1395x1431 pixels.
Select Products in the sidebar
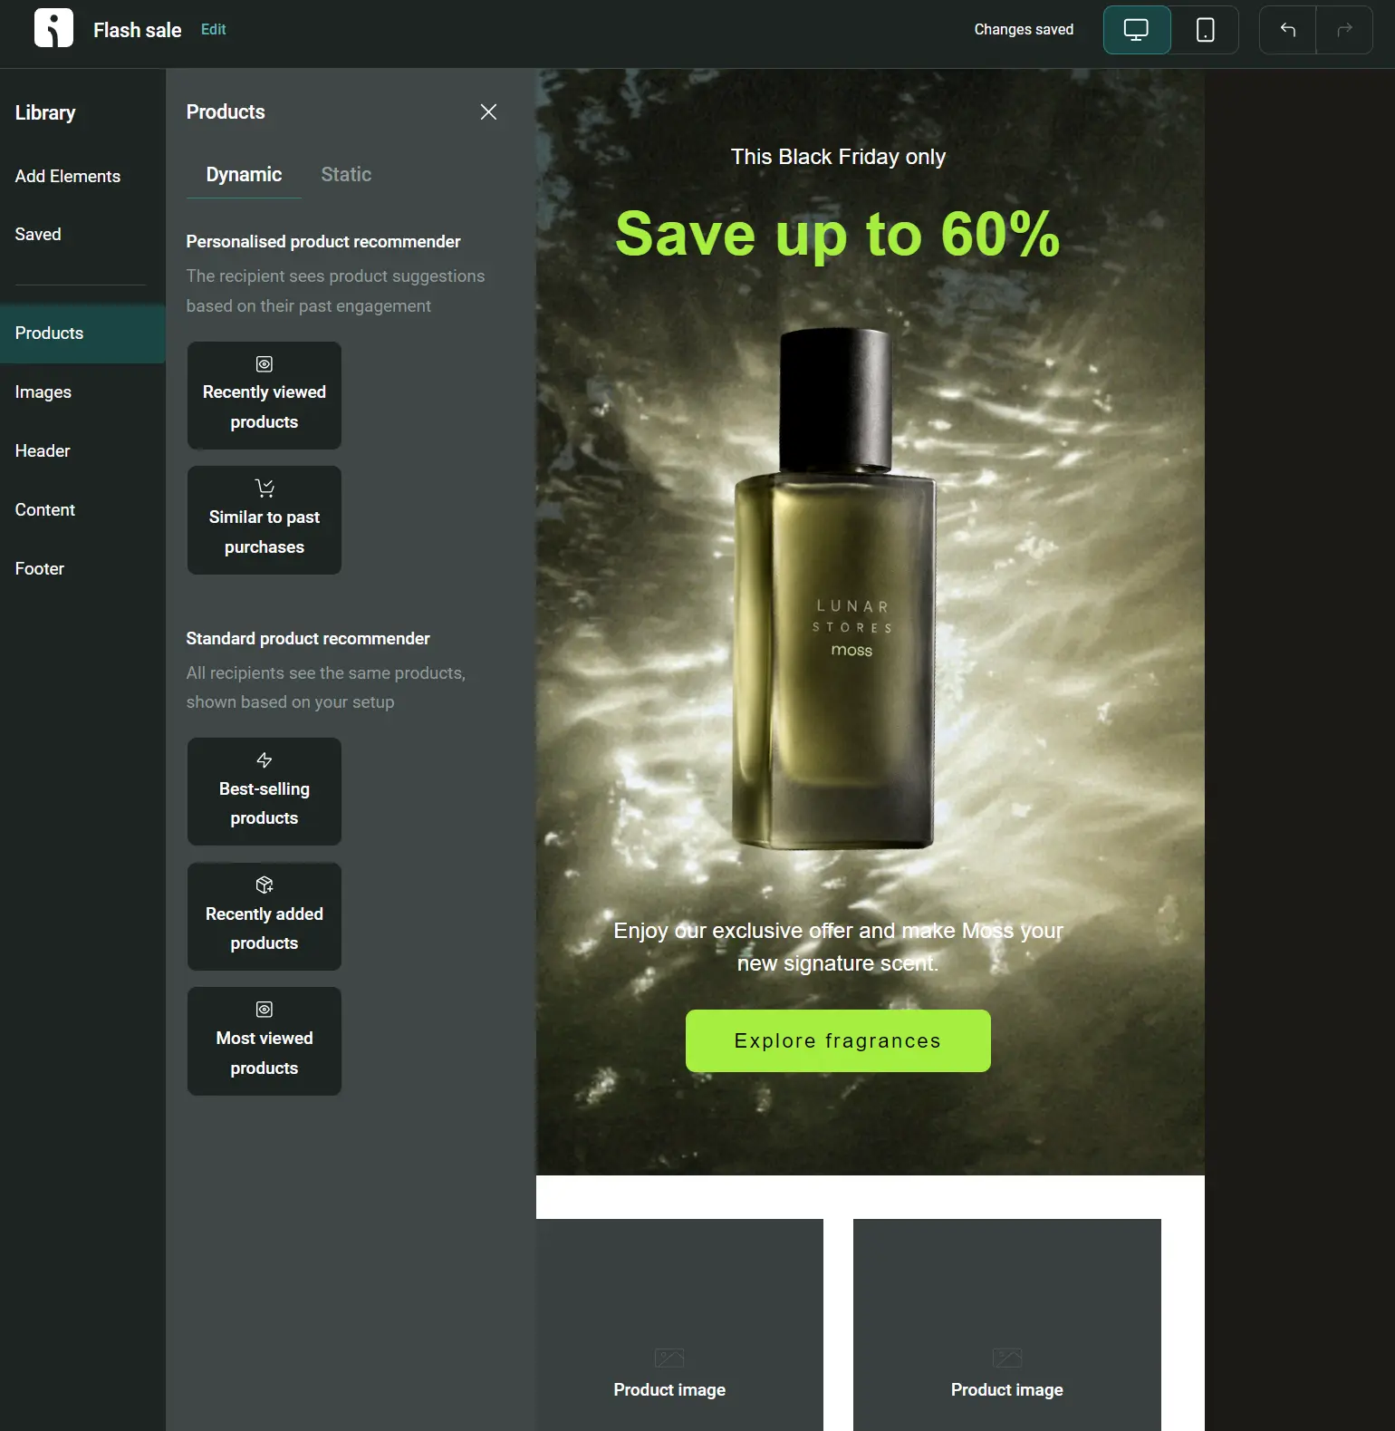(x=82, y=334)
